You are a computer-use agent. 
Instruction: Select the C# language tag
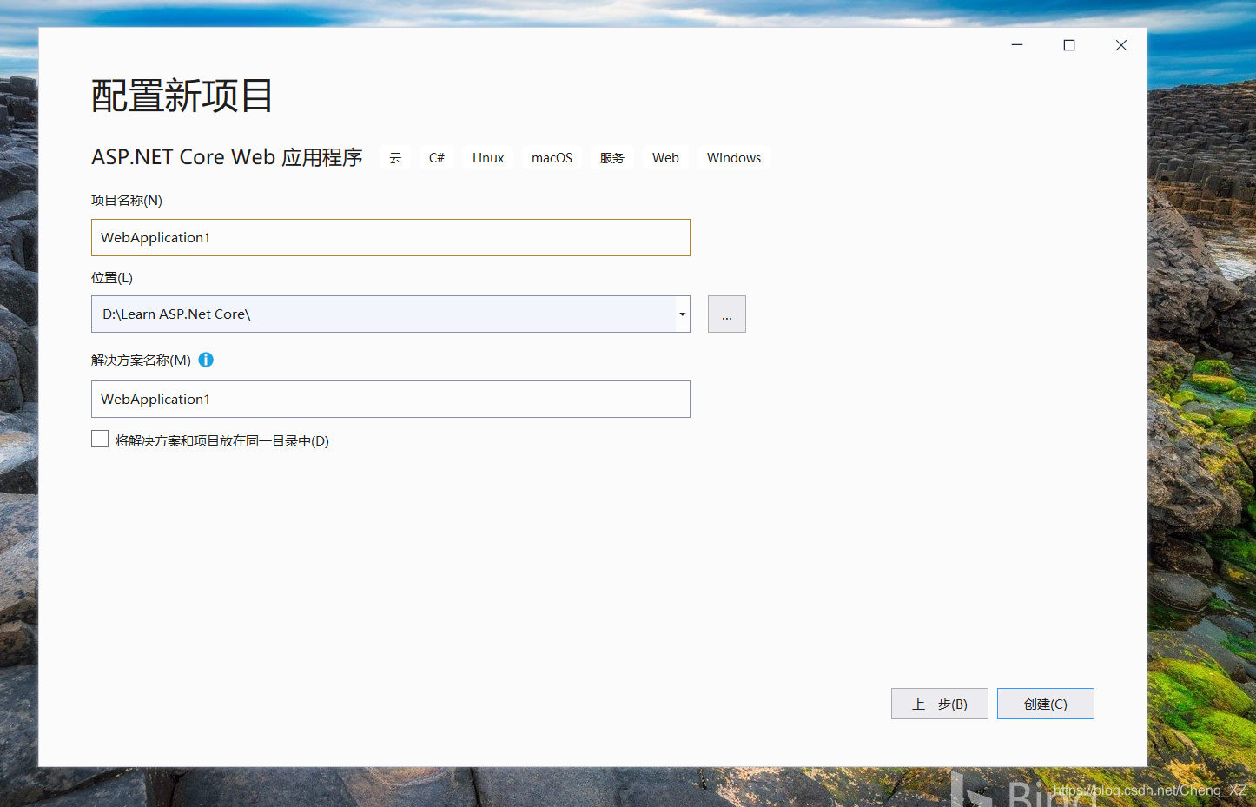click(436, 157)
